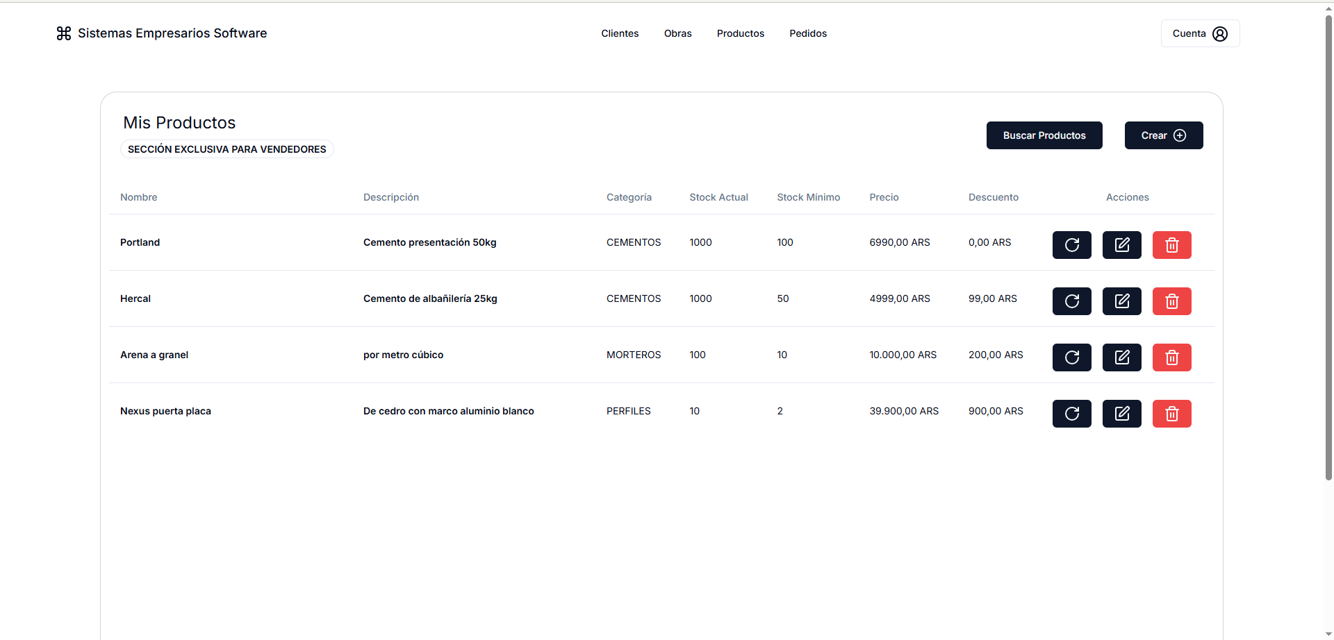
Task: Delete the Arena a granel product
Action: (1171, 357)
